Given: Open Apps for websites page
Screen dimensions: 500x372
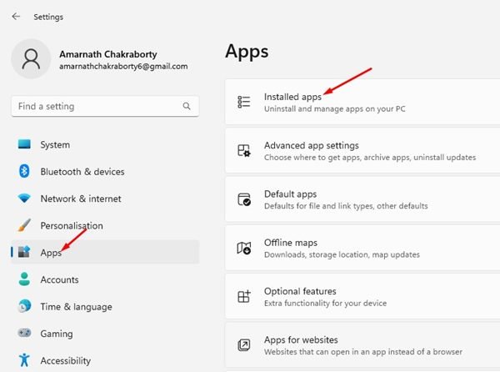Looking at the screenshot, I should tap(362, 345).
